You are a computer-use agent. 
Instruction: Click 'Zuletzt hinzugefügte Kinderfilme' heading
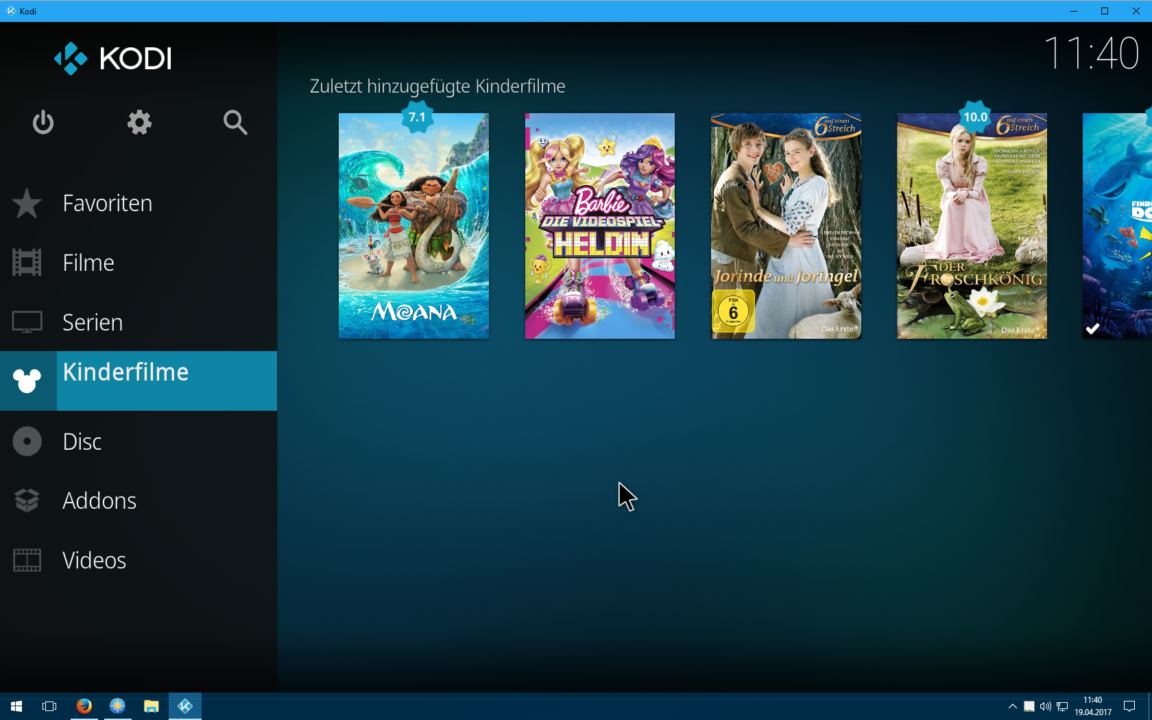click(x=437, y=86)
